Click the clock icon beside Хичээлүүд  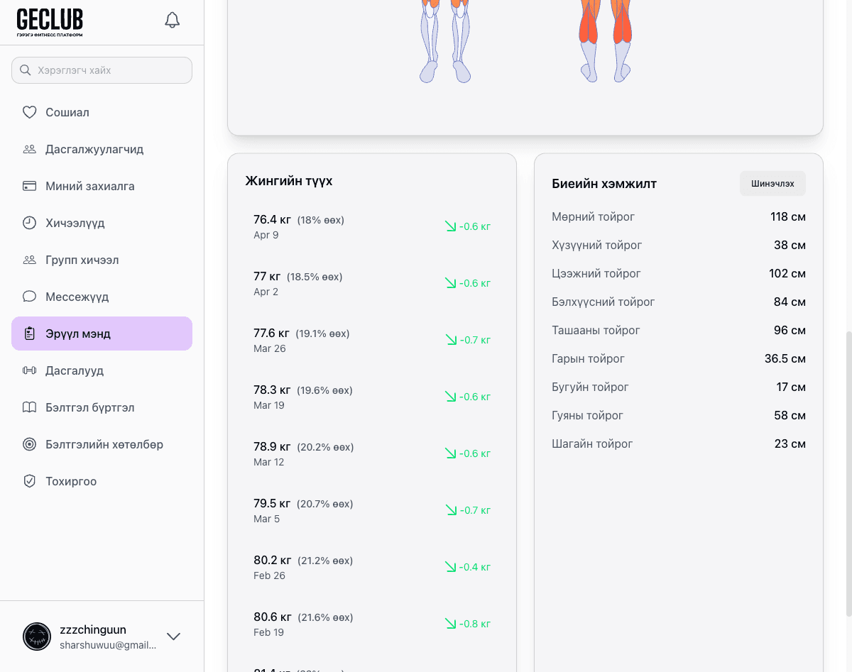29,223
